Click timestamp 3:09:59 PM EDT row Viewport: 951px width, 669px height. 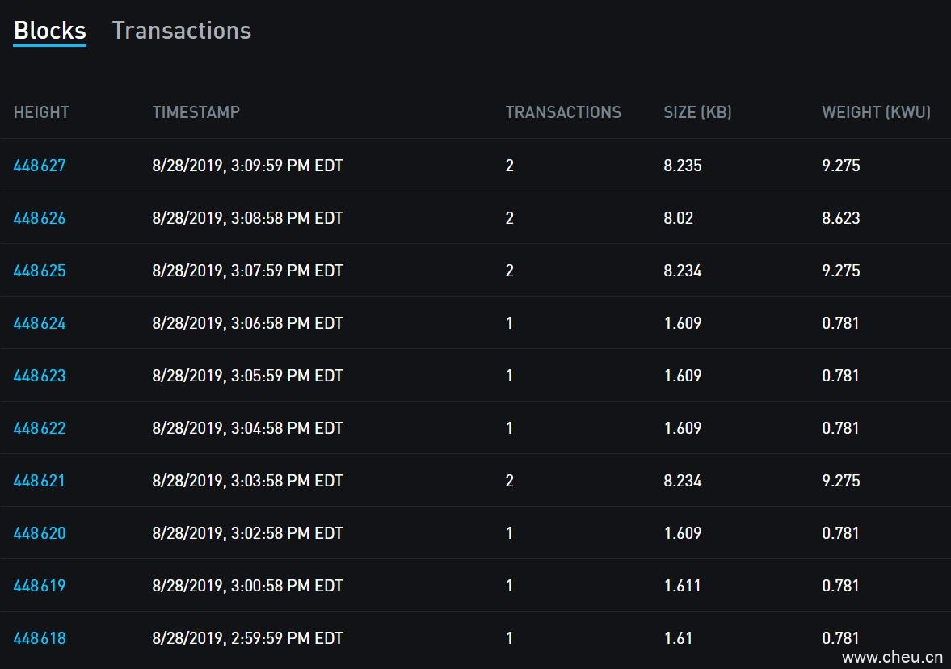(247, 166)
